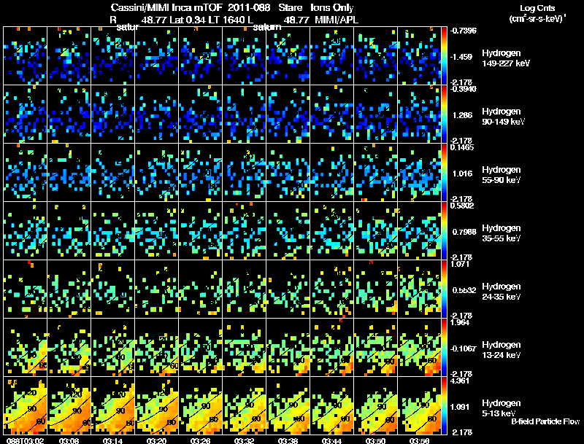Open the Hydrogen 13-24 keV image at 03:44
This screenshot has width=584, height=444.
(331, 347)
